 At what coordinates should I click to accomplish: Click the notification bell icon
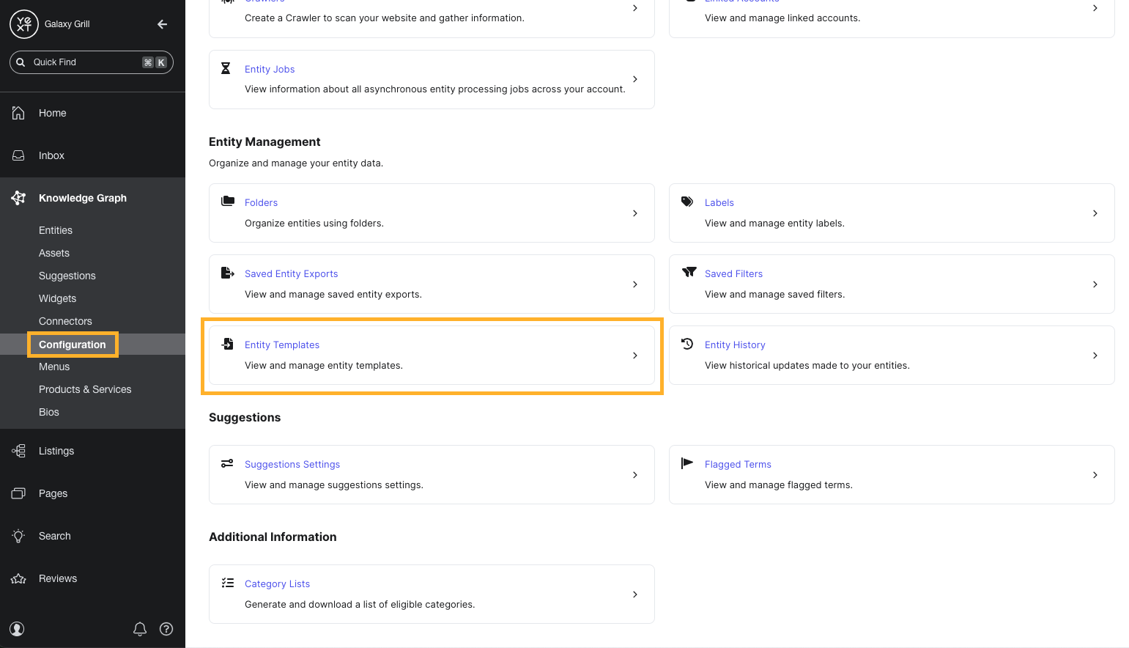(x=140, y=629)
